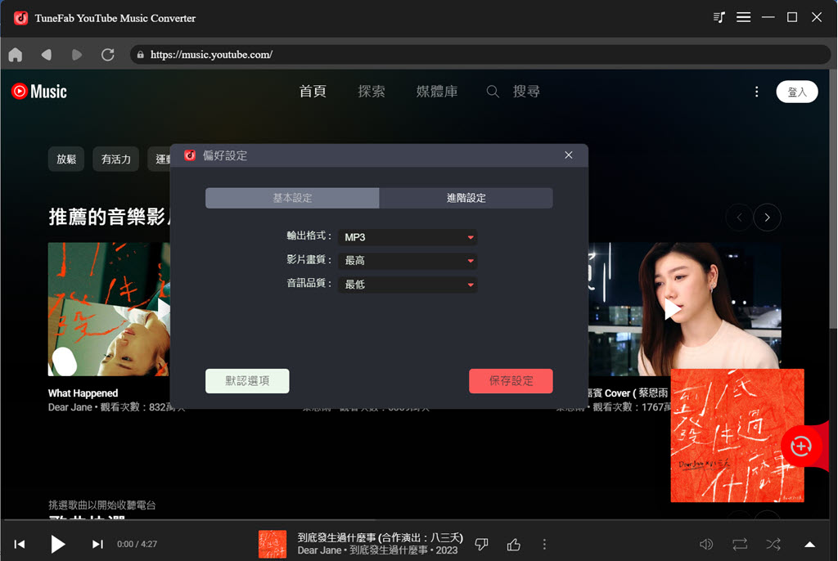Open the 媒體庫 navigation item
838x561 pixels.
click(437, 92)
